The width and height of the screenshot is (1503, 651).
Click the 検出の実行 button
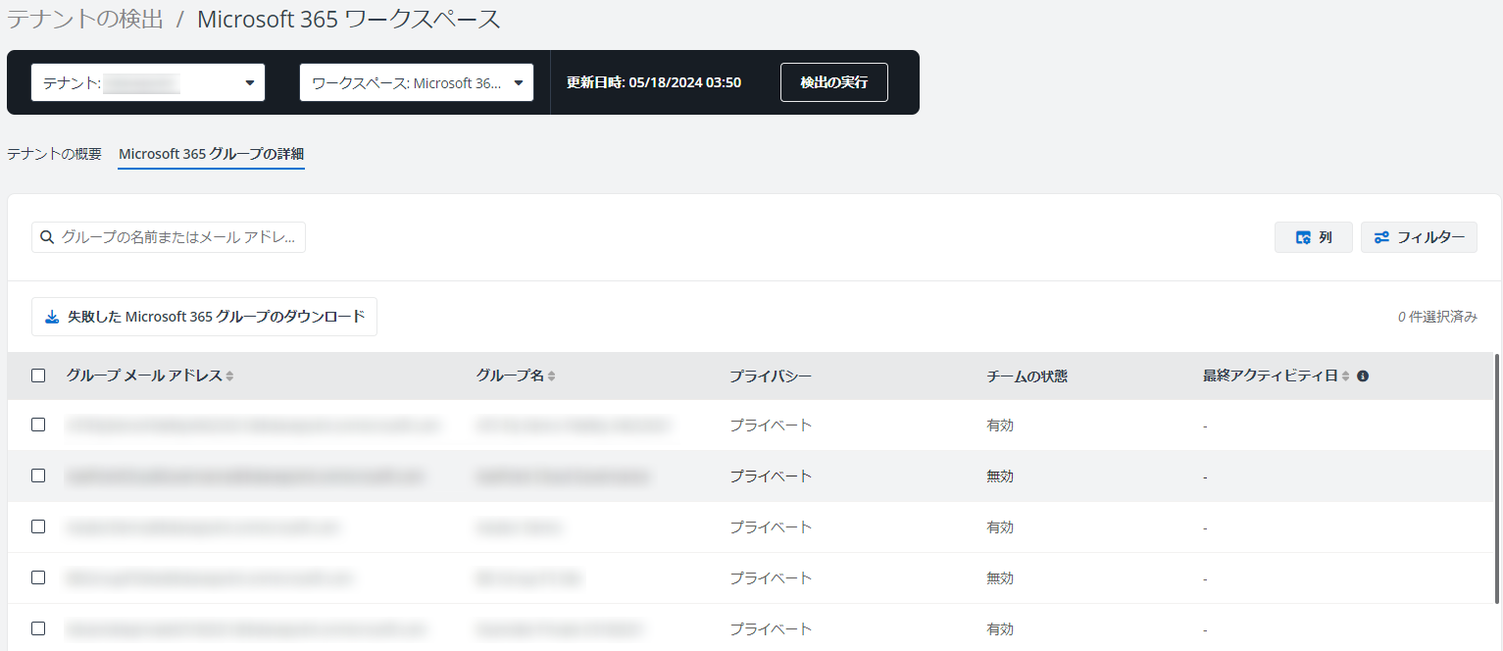[834, 82]
